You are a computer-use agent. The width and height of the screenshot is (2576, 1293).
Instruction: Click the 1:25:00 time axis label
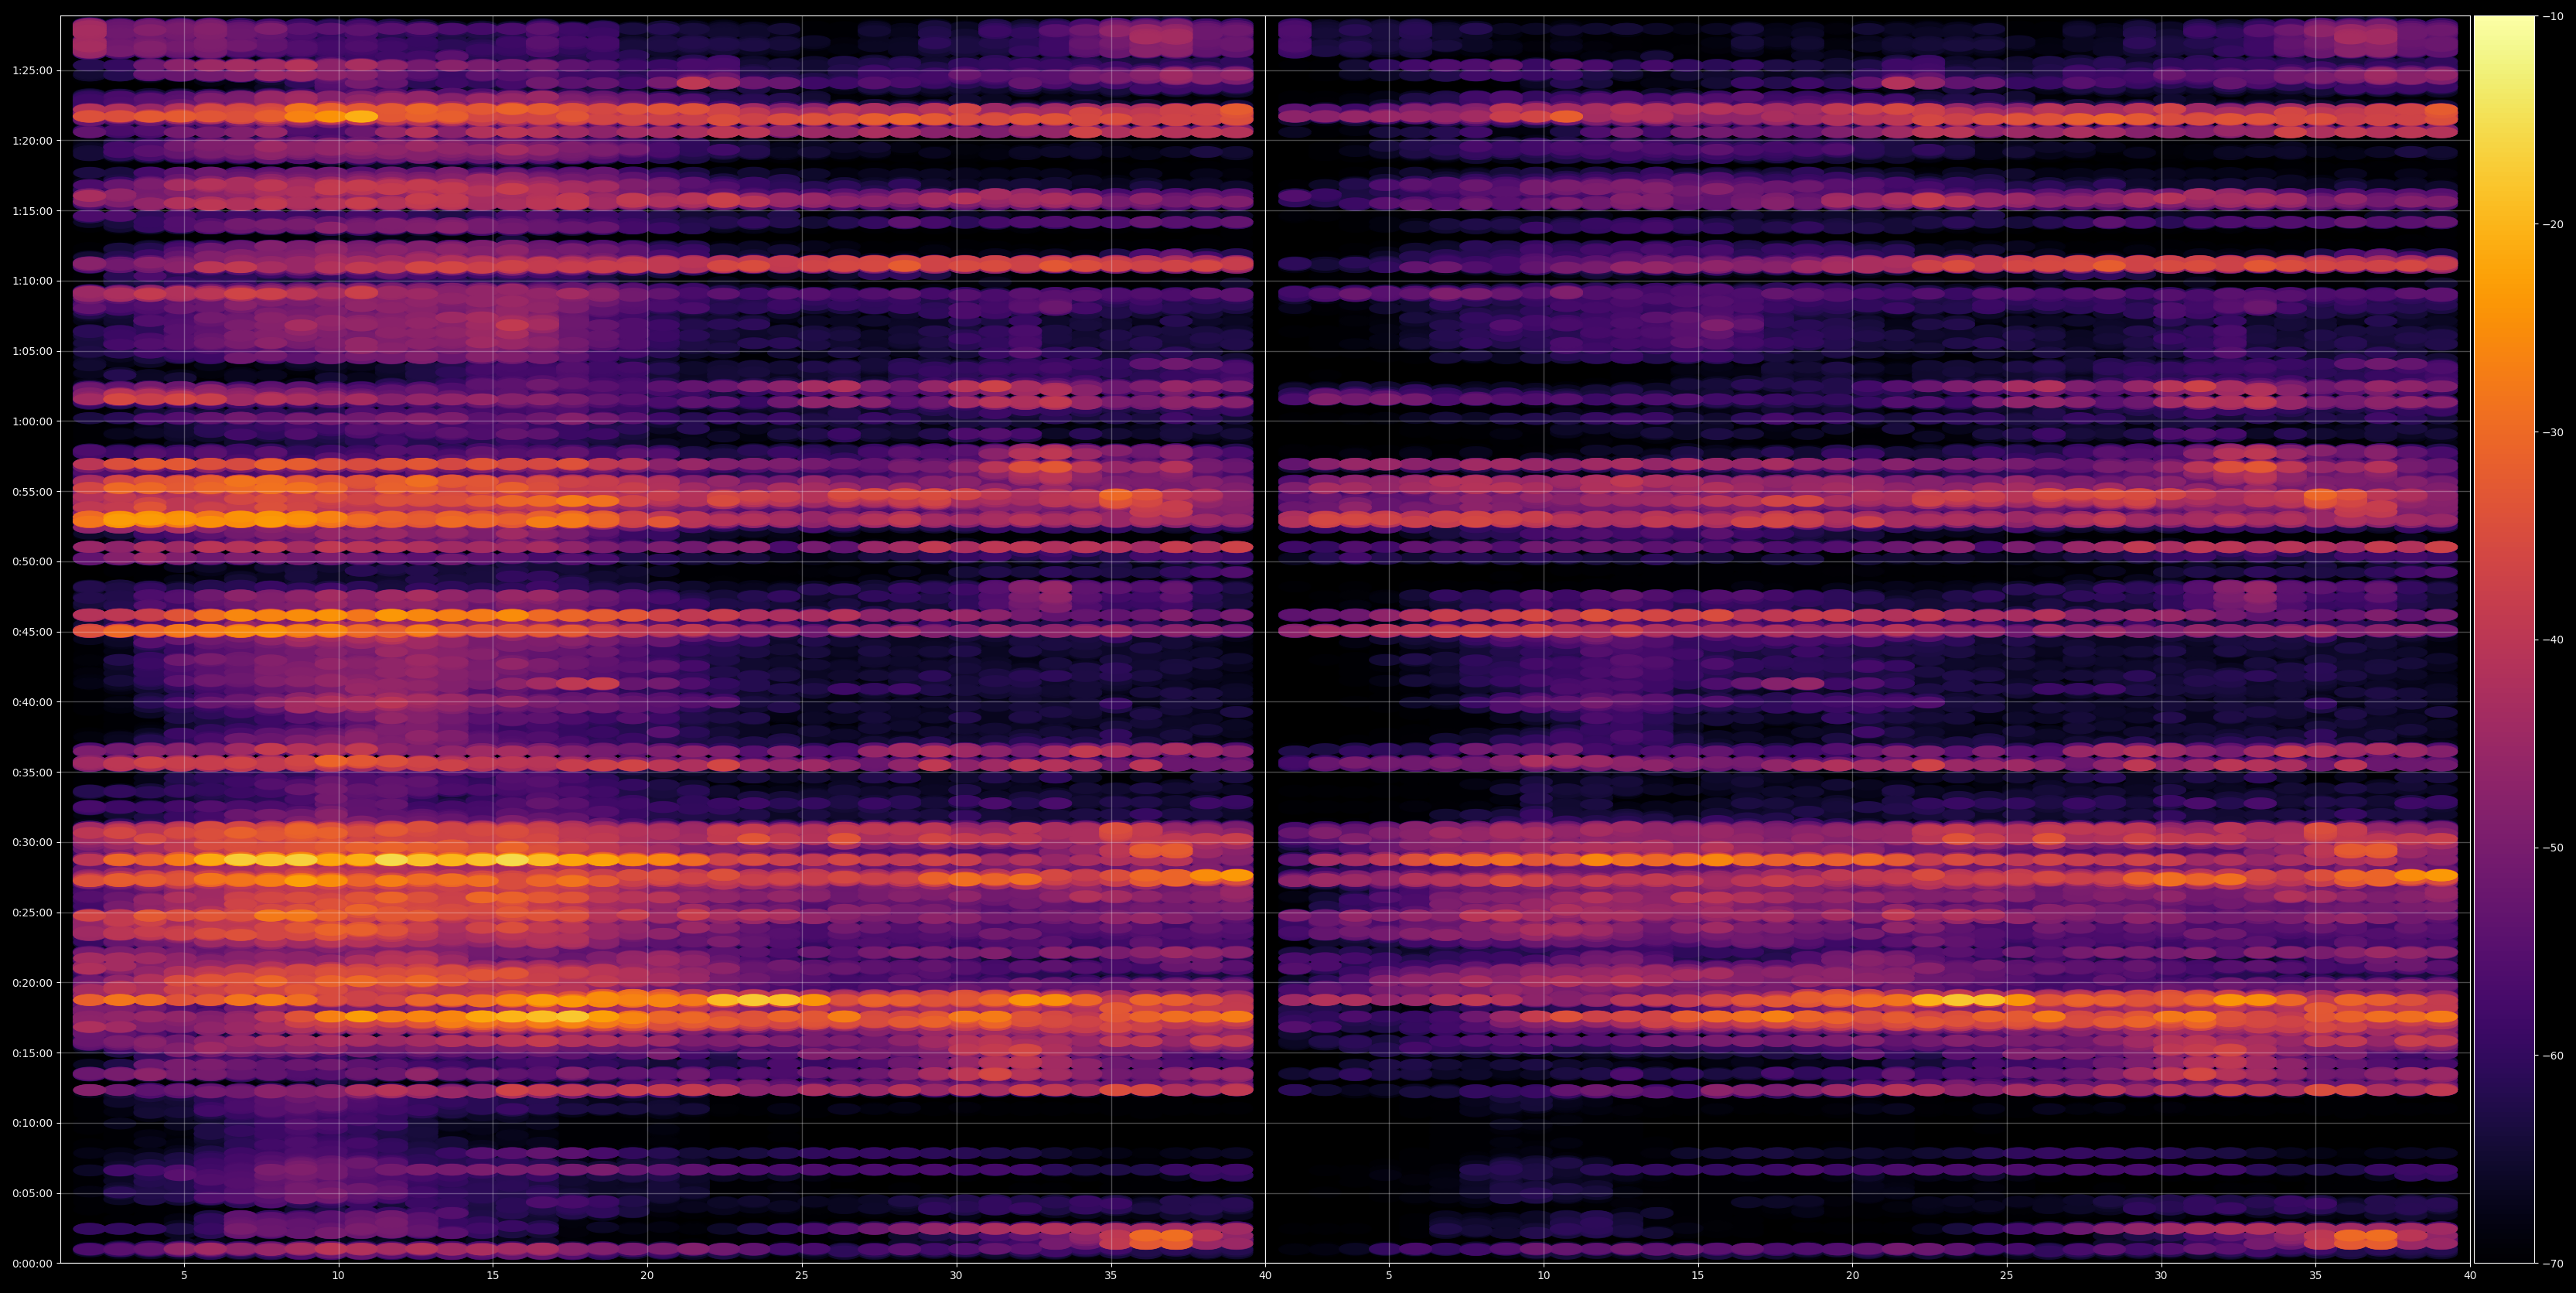32,71
